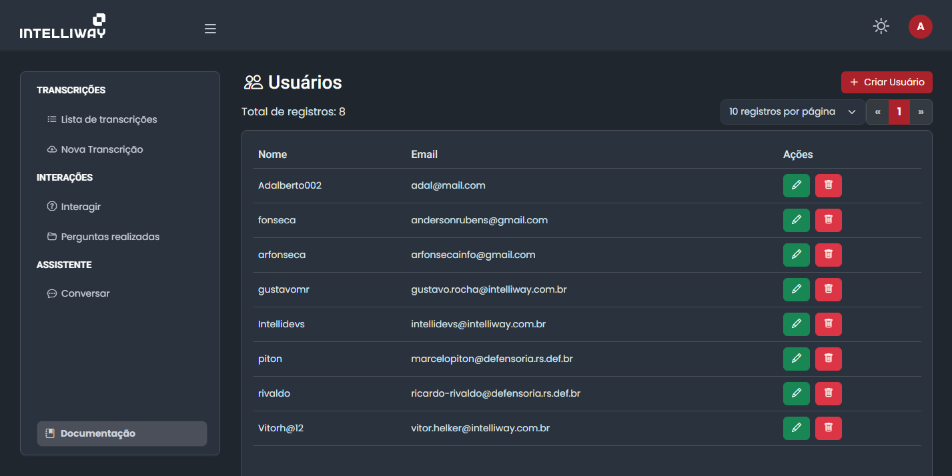Select Interagir in the sidebar

[80, 207]
